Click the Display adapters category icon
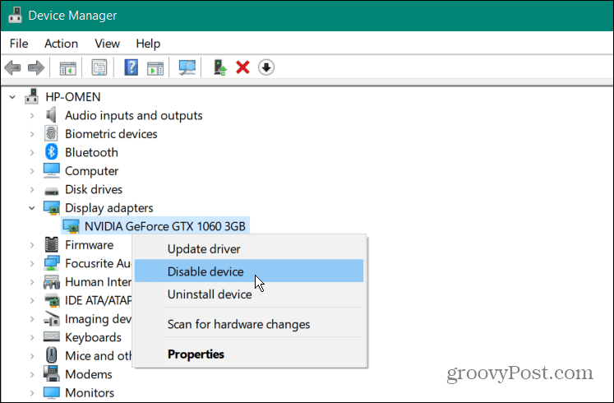This screenshot has width=614, height=403. tap(51, 207)
